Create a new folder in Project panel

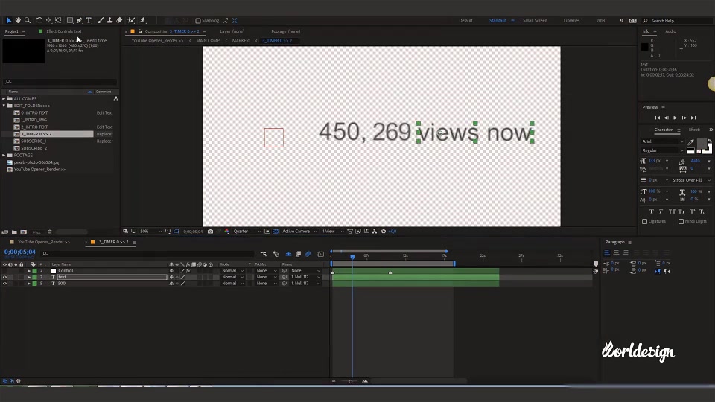(14, 232)
